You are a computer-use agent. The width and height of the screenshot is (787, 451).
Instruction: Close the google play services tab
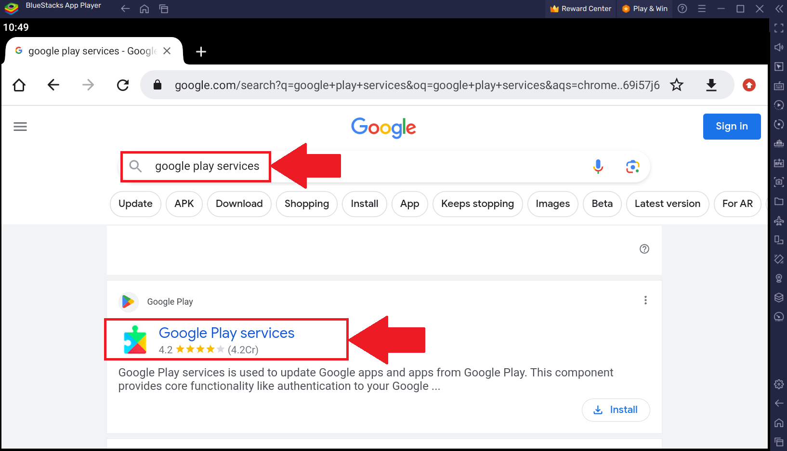tap(167, 51)
